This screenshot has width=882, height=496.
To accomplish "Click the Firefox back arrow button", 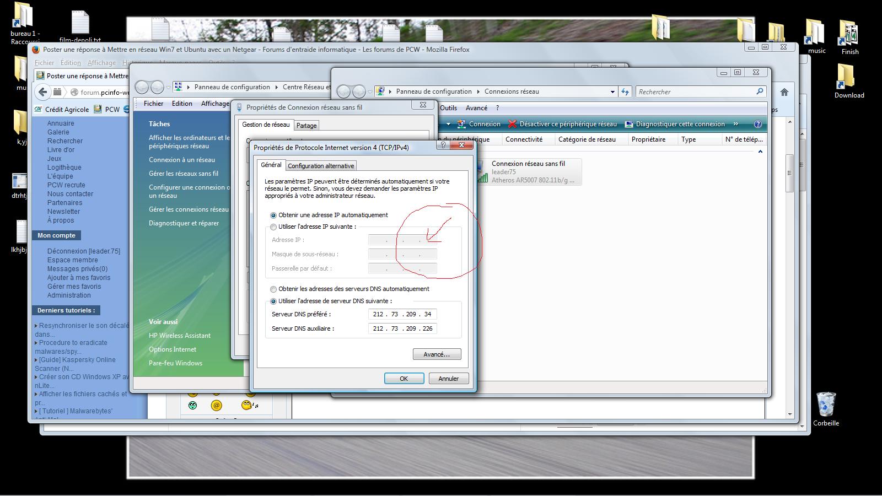I will coord(42,92).
